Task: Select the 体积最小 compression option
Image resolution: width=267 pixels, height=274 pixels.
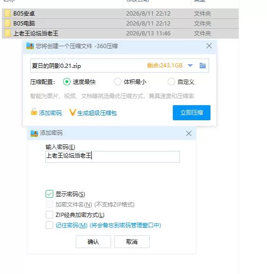Action: (x=118, y=82)
